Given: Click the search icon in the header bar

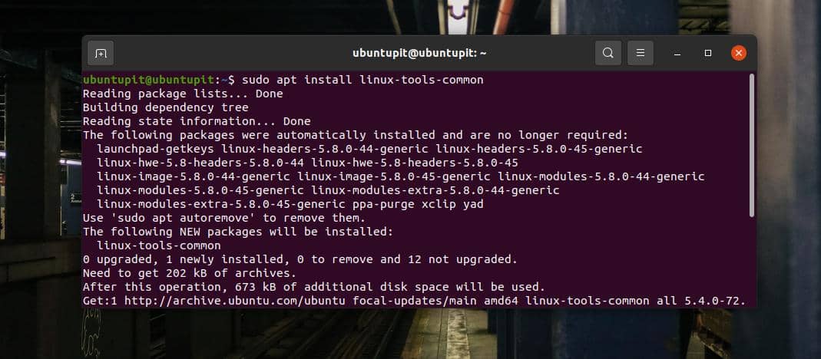Looking at the screenshot, I should (607, 53).
